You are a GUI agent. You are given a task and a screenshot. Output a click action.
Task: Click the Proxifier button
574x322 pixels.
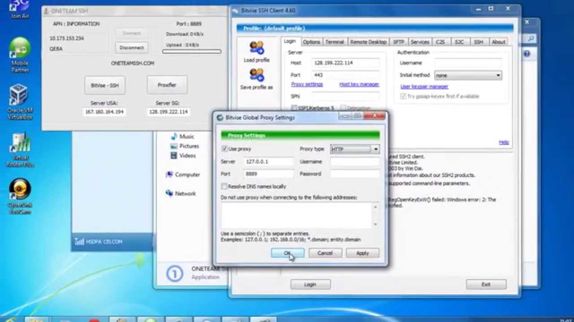pyautogui.click(x=167, y=85)
